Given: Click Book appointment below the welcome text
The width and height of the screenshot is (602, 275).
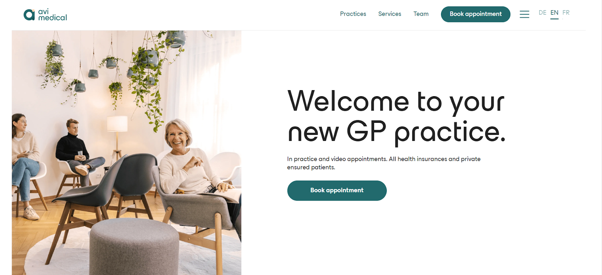Looking at the screenshot, I should point(337,190).
